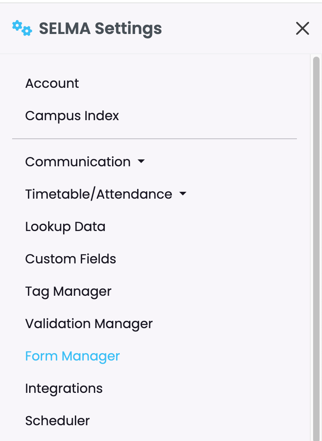Viewport: 322px width, 441px height.
Task: Open Custom Fields settings
Action: 70,259
